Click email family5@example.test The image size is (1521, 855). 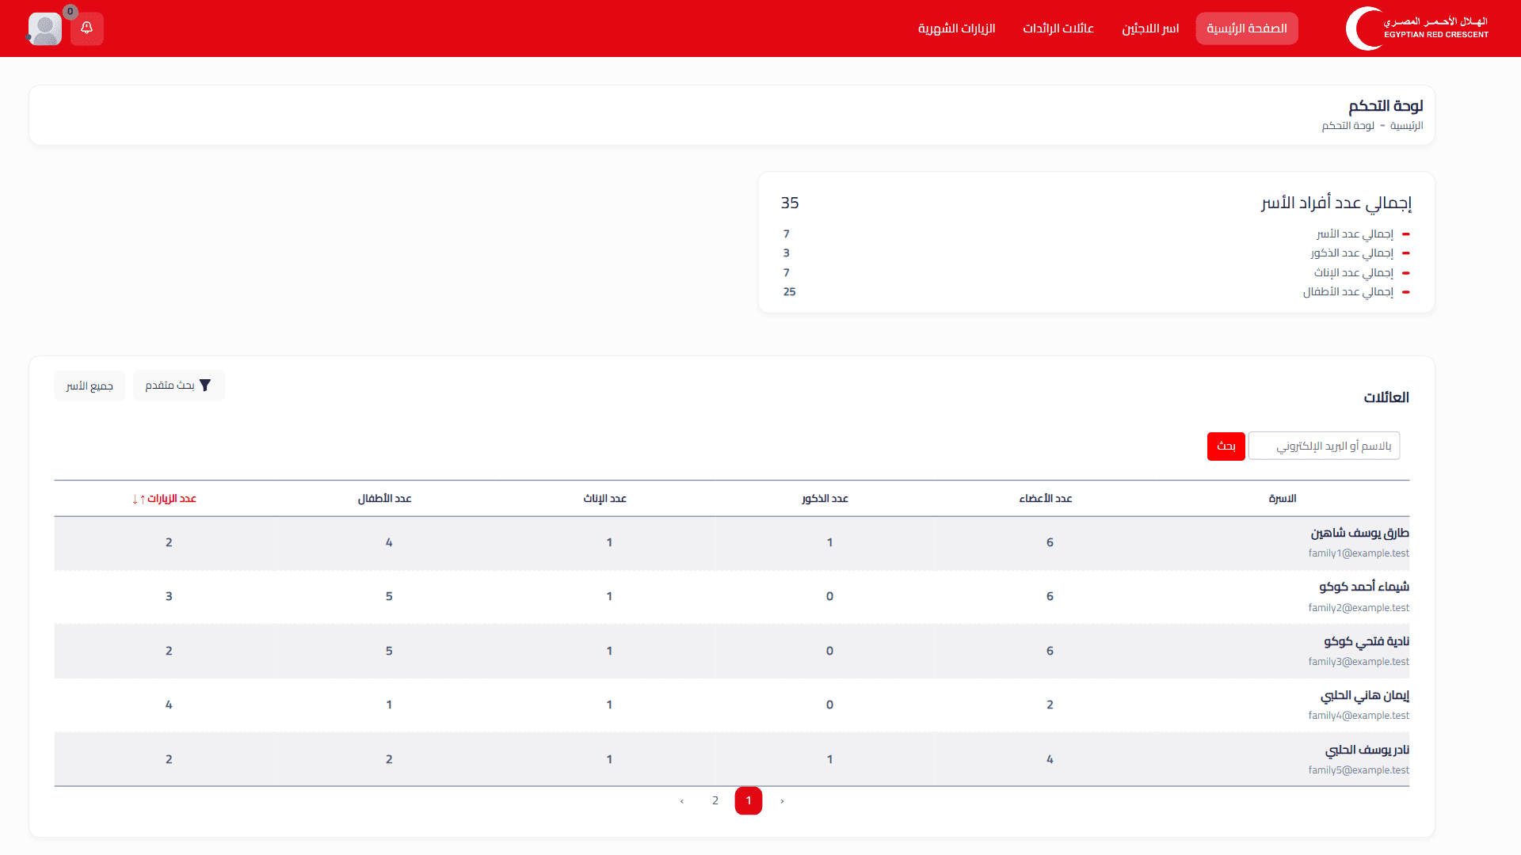(x=1359, y=770)
